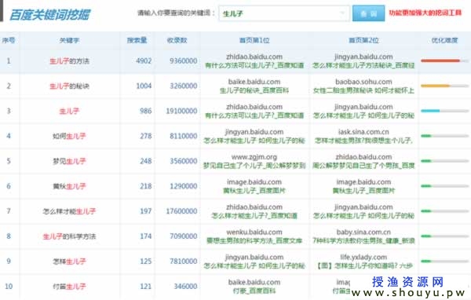The height and width of the screenshot is (300, 471).
Task: Open keyword 生儿子的科学方法
Action: (69, 236)
